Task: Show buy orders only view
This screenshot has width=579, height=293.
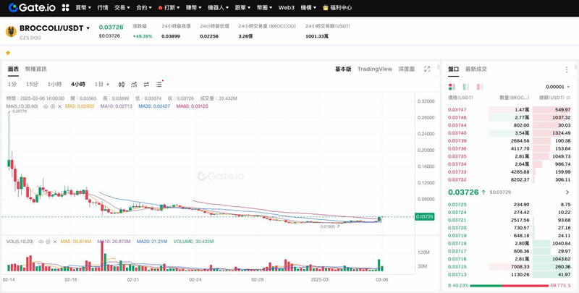Action: [465, 87]
